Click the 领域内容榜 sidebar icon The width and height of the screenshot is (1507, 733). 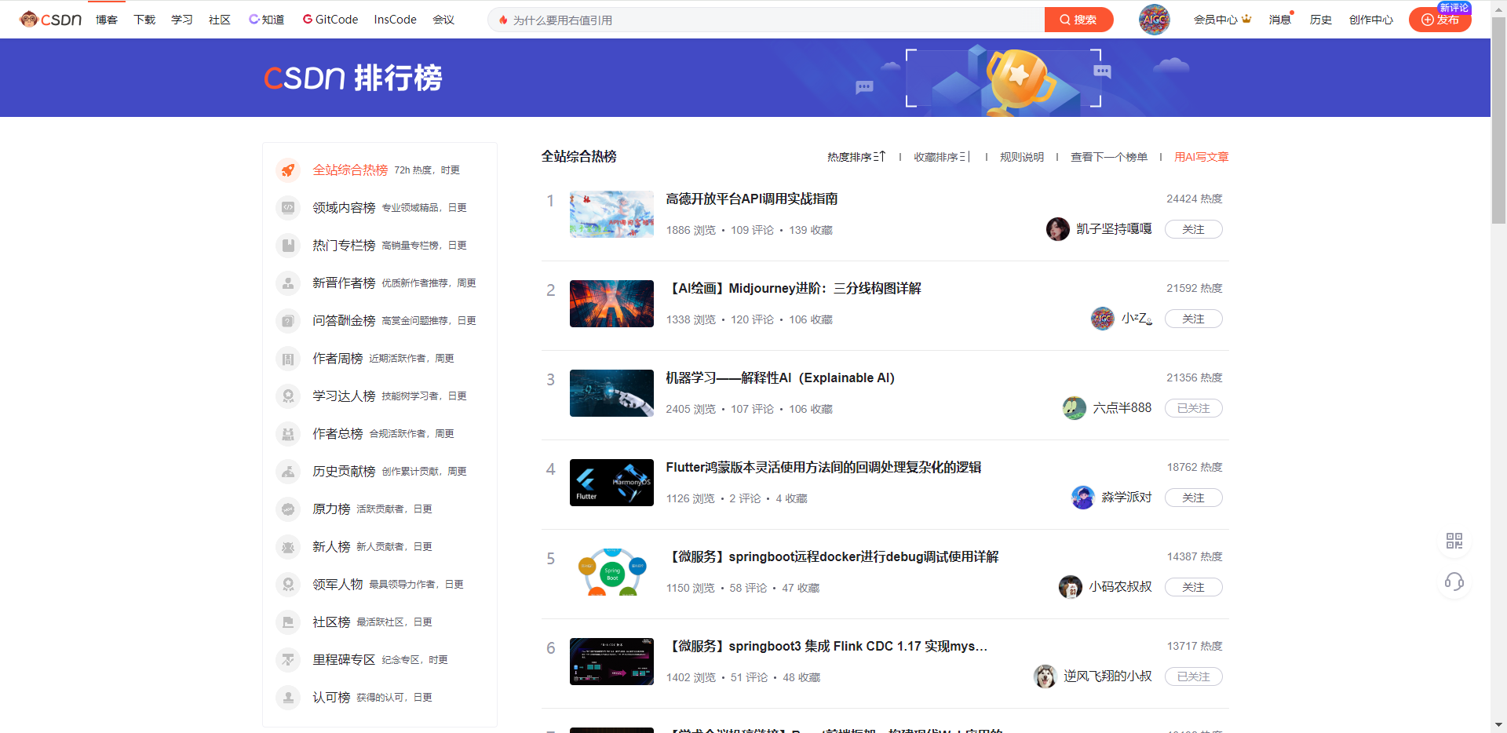point(288,208)
